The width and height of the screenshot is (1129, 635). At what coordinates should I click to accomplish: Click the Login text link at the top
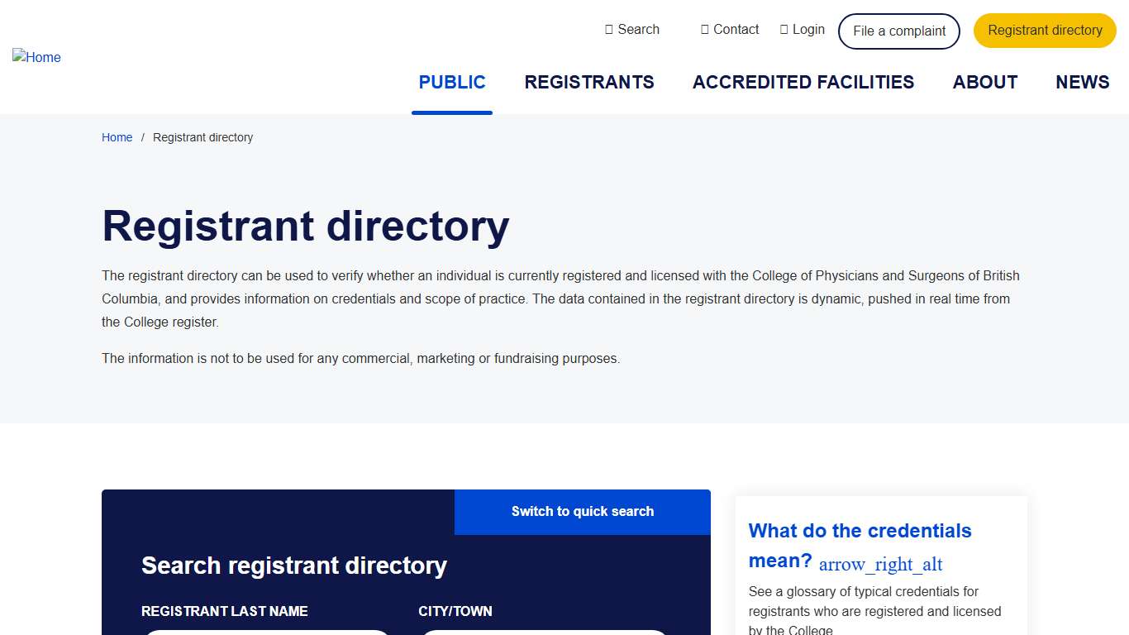pos(808,29)
